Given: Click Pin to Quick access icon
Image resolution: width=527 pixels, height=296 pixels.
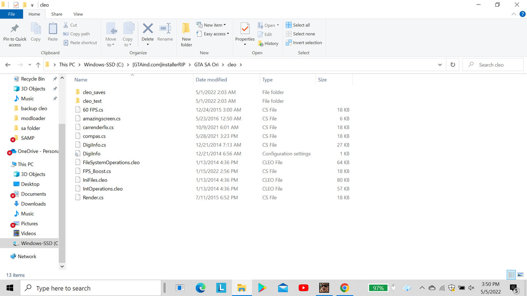Looking at the screenshot, I should 15,29.
